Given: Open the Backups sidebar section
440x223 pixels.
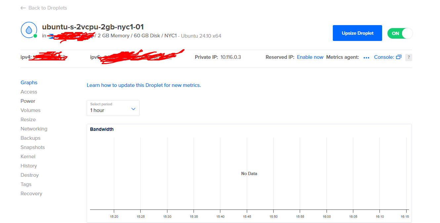Looking at the screenshot, I should click(x=30, y=138).
